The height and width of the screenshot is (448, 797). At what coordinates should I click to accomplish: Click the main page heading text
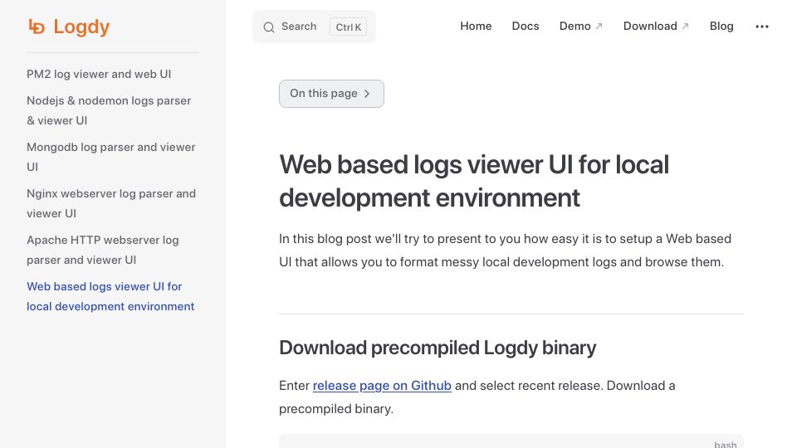tap(474, 181)
